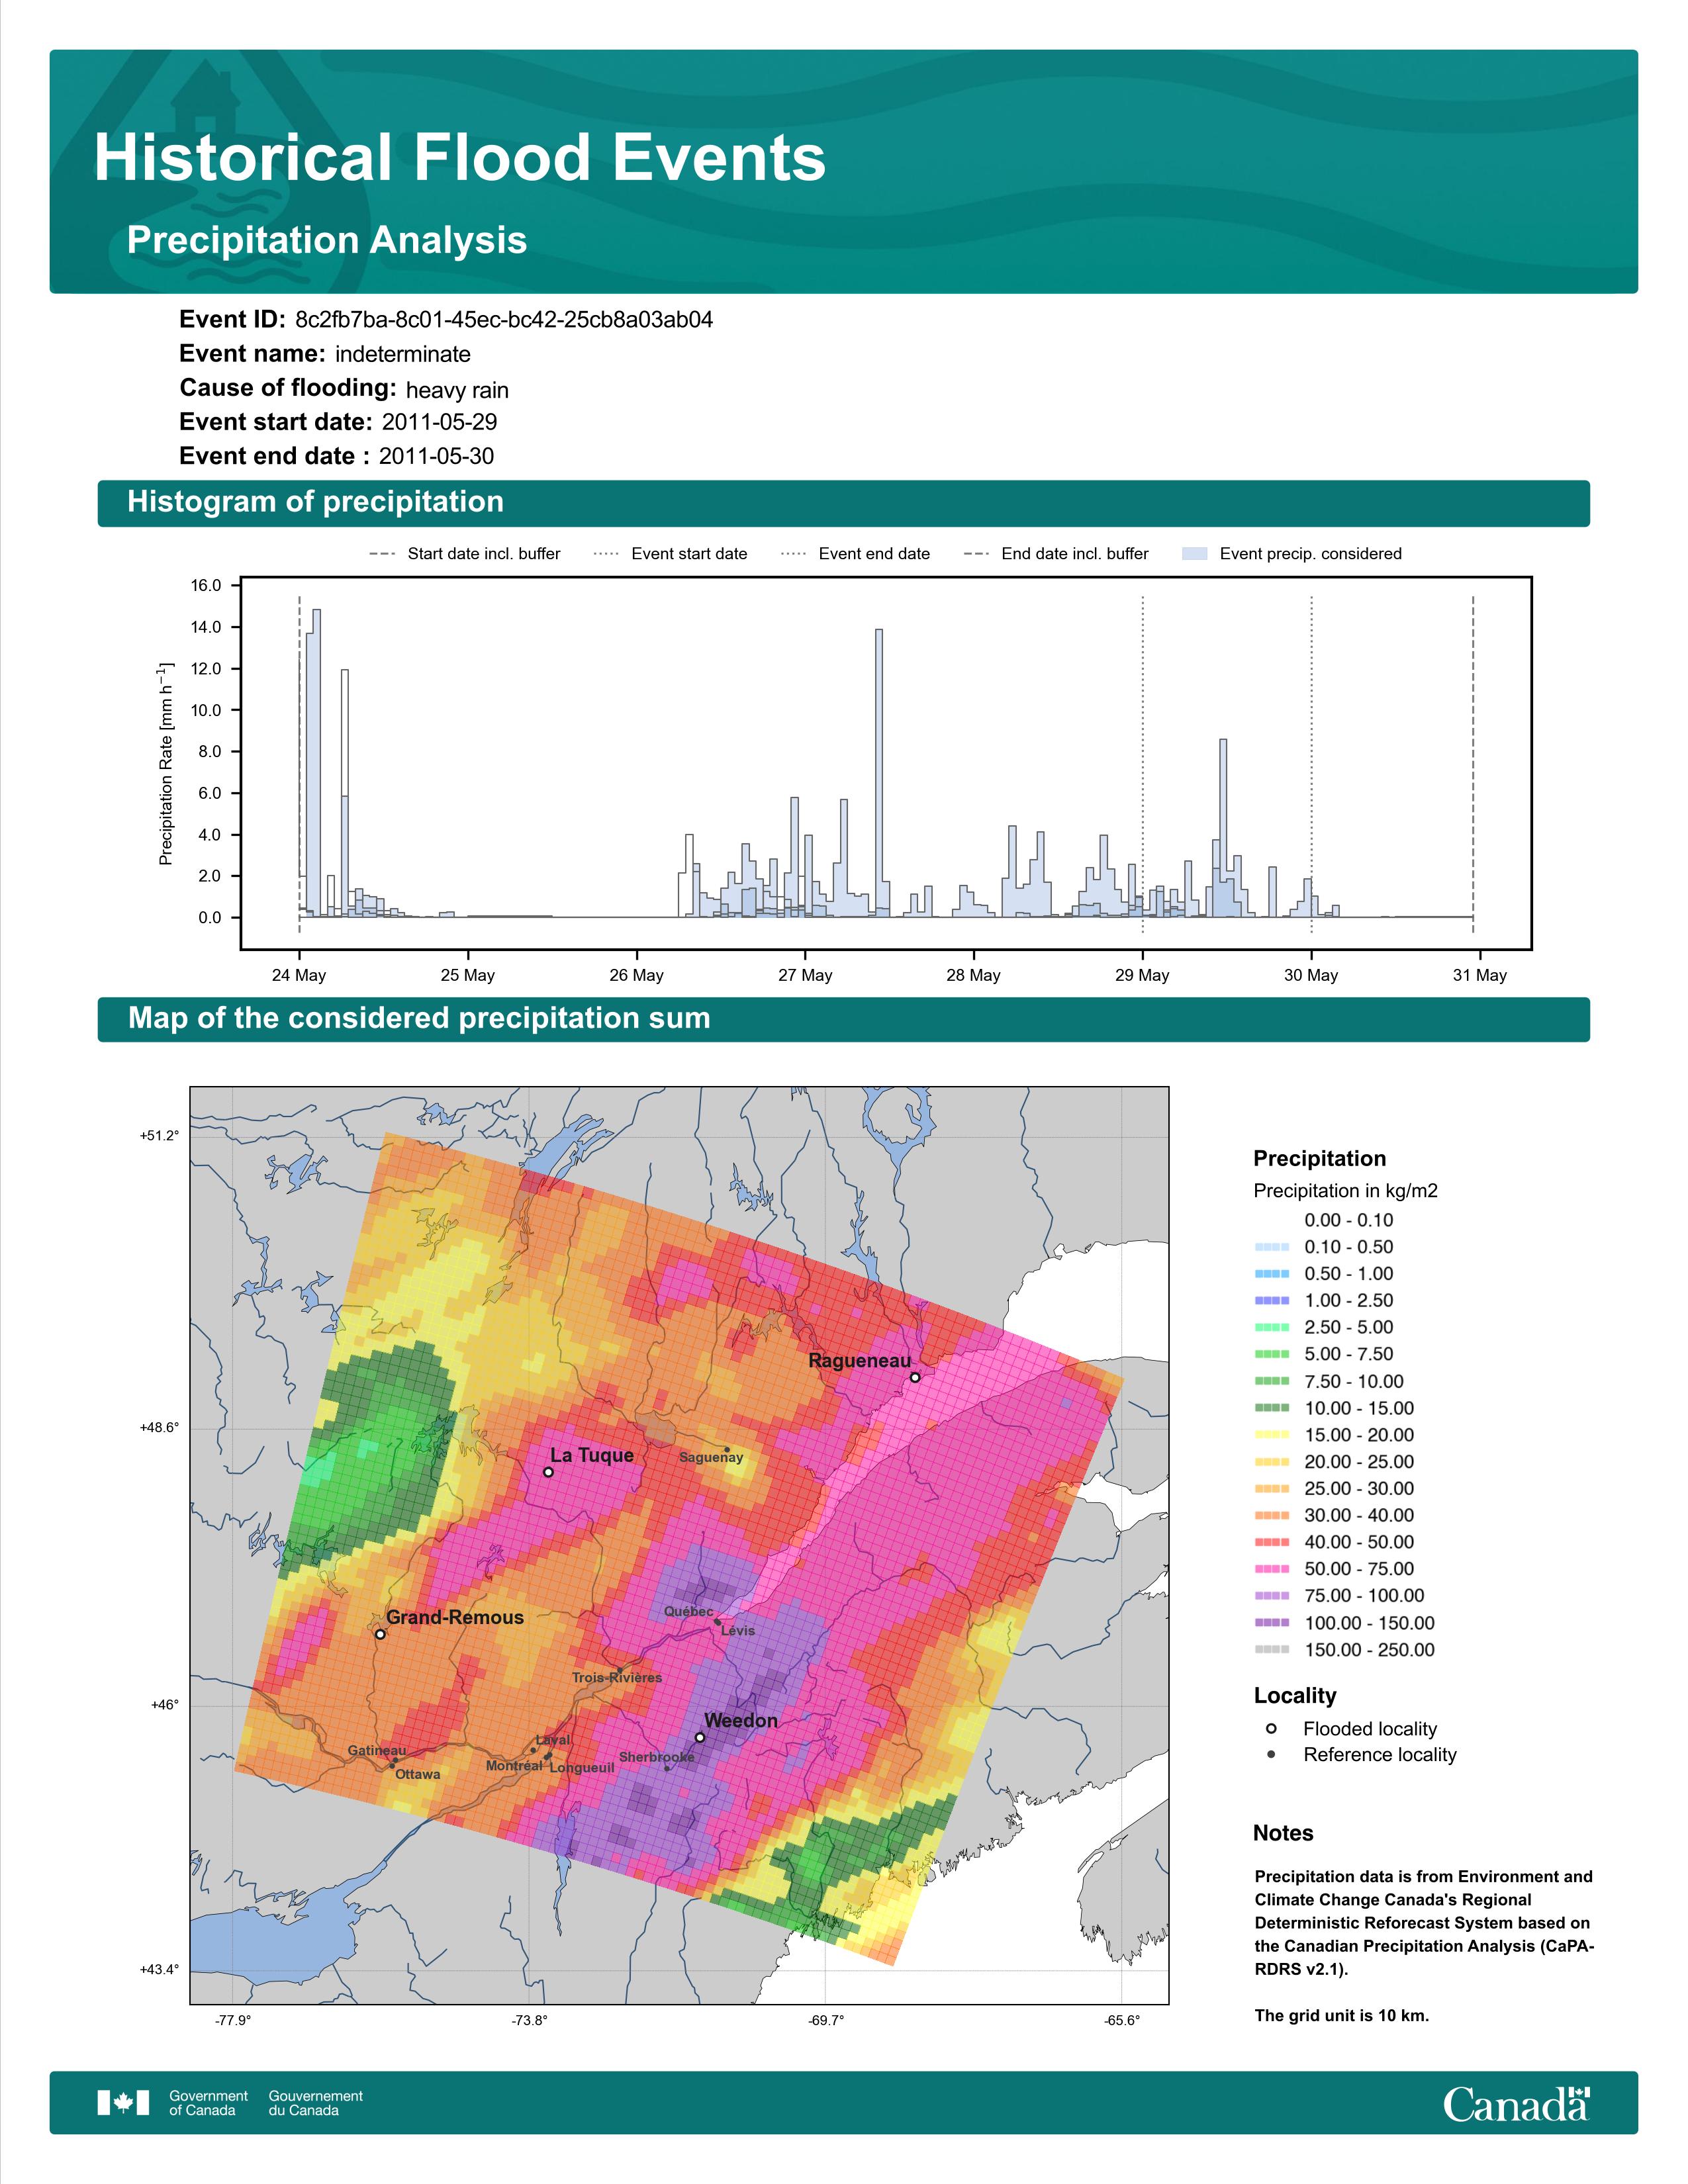
Task: Click the Gatineau label on map
Action: coord(377,1750)
